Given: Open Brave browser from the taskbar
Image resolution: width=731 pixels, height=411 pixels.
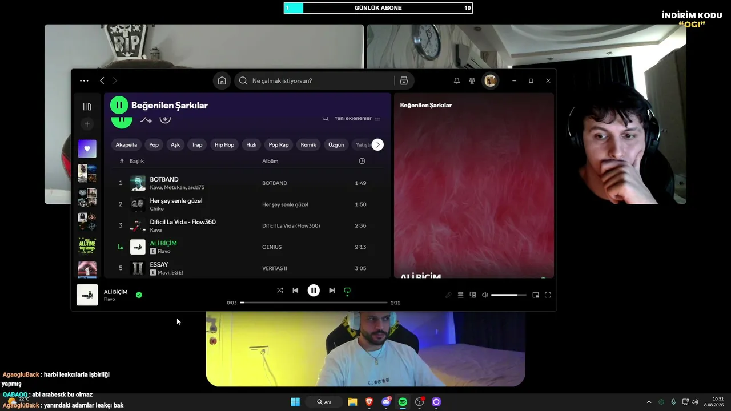Looking at the screenshot, I should tap(369, 402).
